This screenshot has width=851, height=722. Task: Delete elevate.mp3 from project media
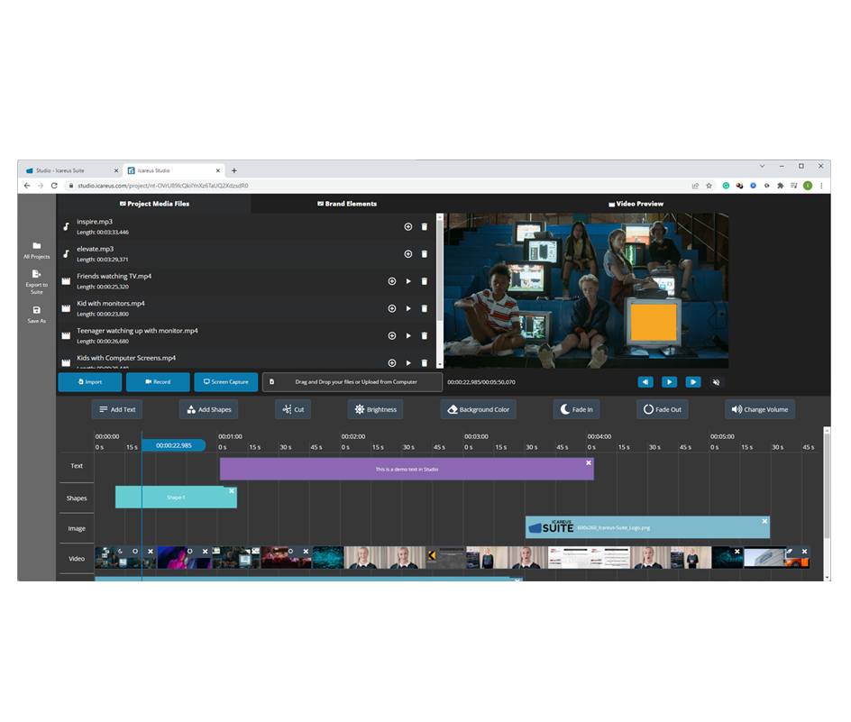tap(425, 254)
